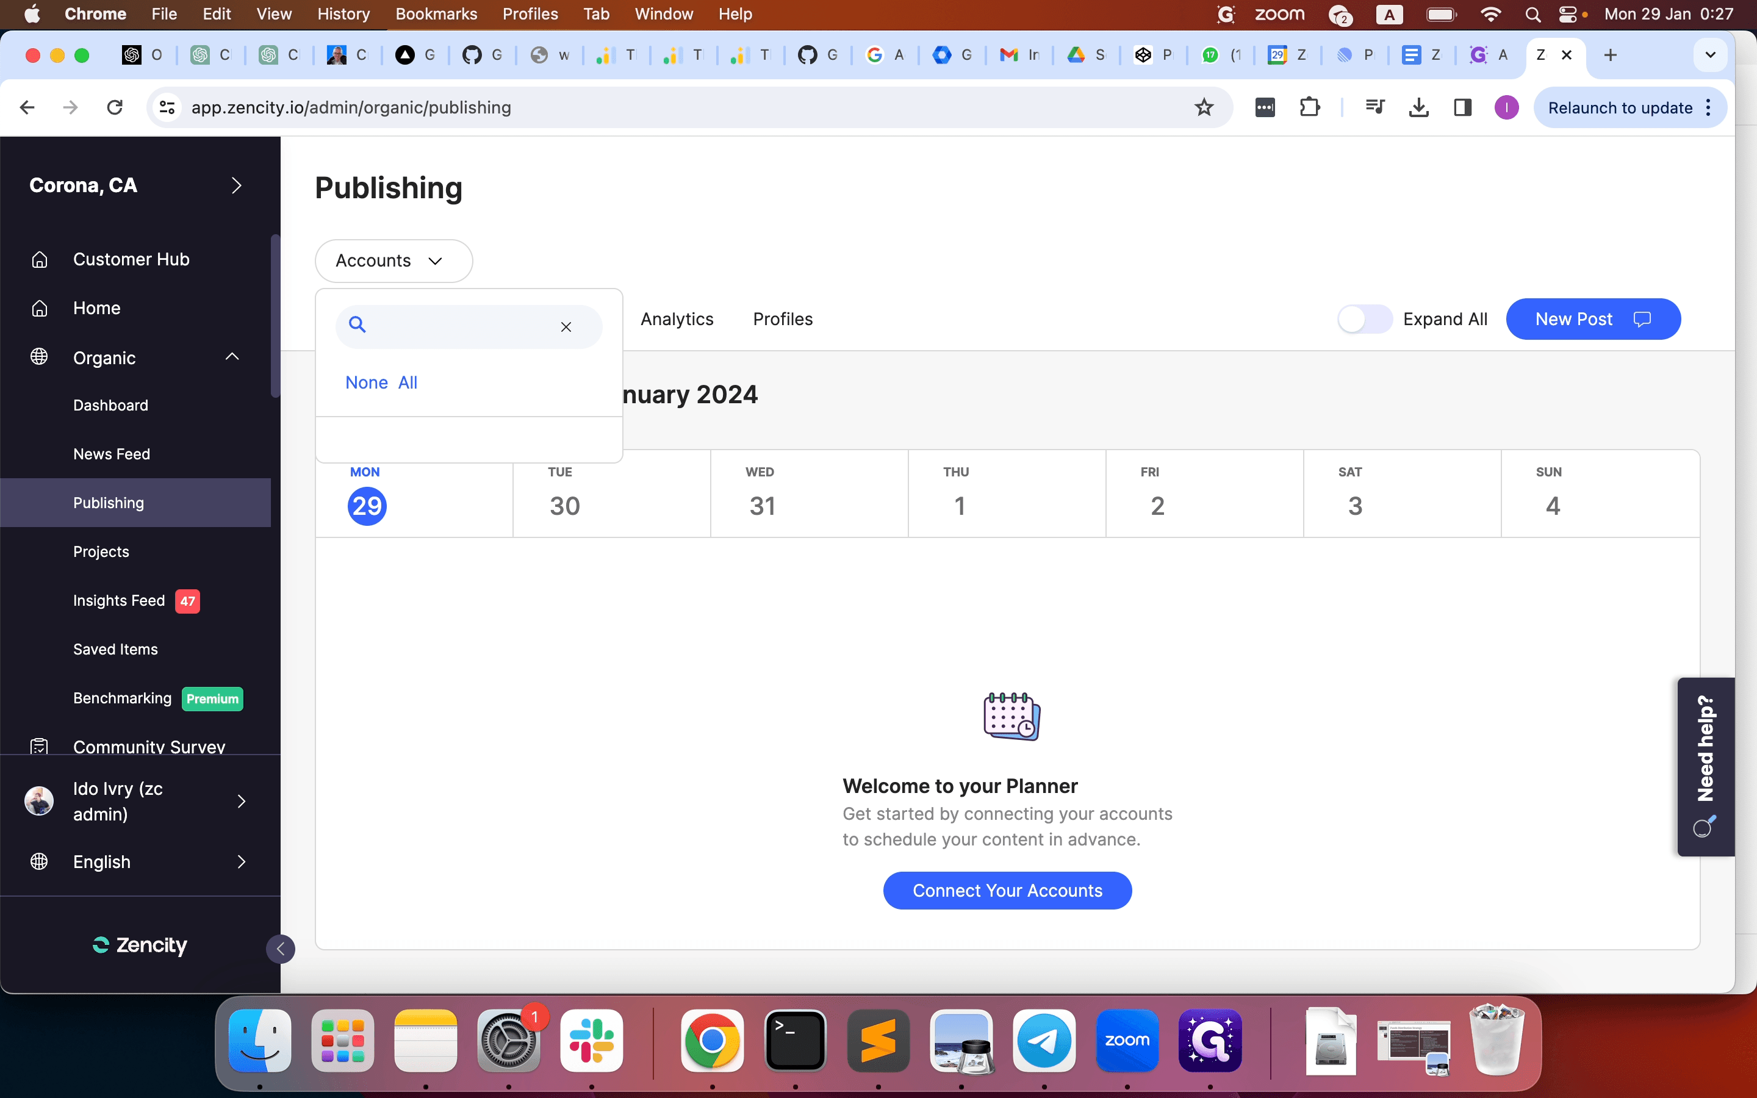The height and width of the screenshot is (1098, 1757).
Task: Open System Settings from the dock
Action: [508, 1041]
